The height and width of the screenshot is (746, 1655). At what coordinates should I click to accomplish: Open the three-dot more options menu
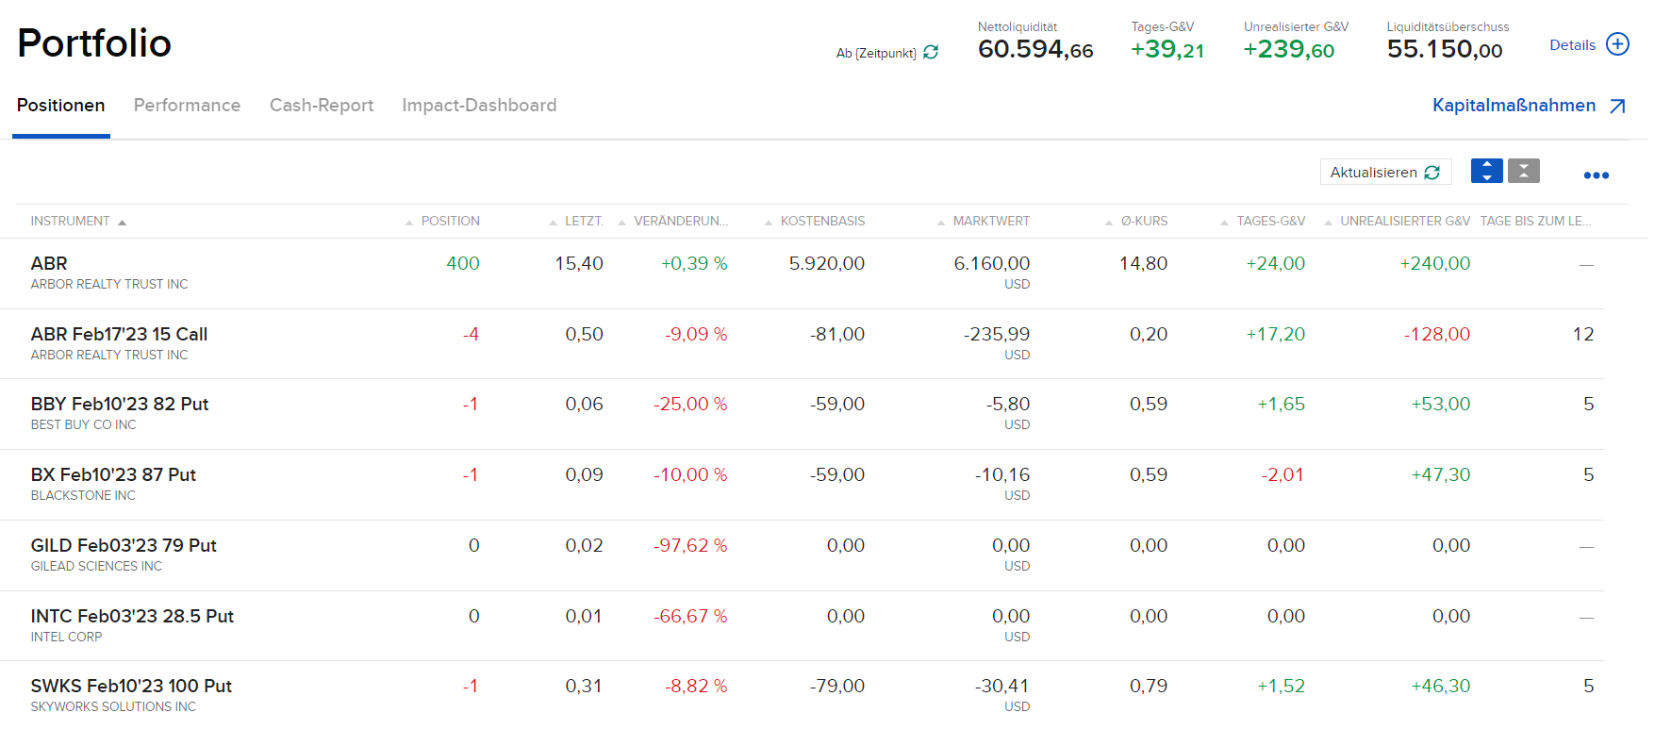[1596, 175]
